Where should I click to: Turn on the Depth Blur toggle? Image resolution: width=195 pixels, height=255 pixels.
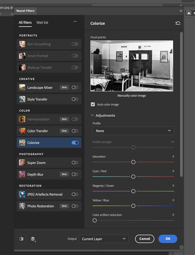coord(75,174)
